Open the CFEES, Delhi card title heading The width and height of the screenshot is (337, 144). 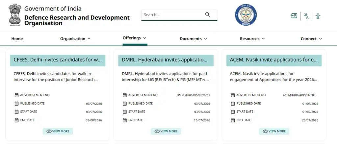58,60
